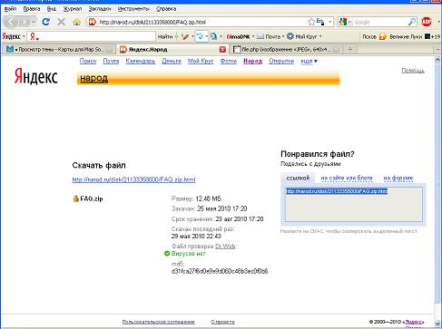Open the Справка menu
The width and height of the screenshot is (442, 329).
click(166, 9)
